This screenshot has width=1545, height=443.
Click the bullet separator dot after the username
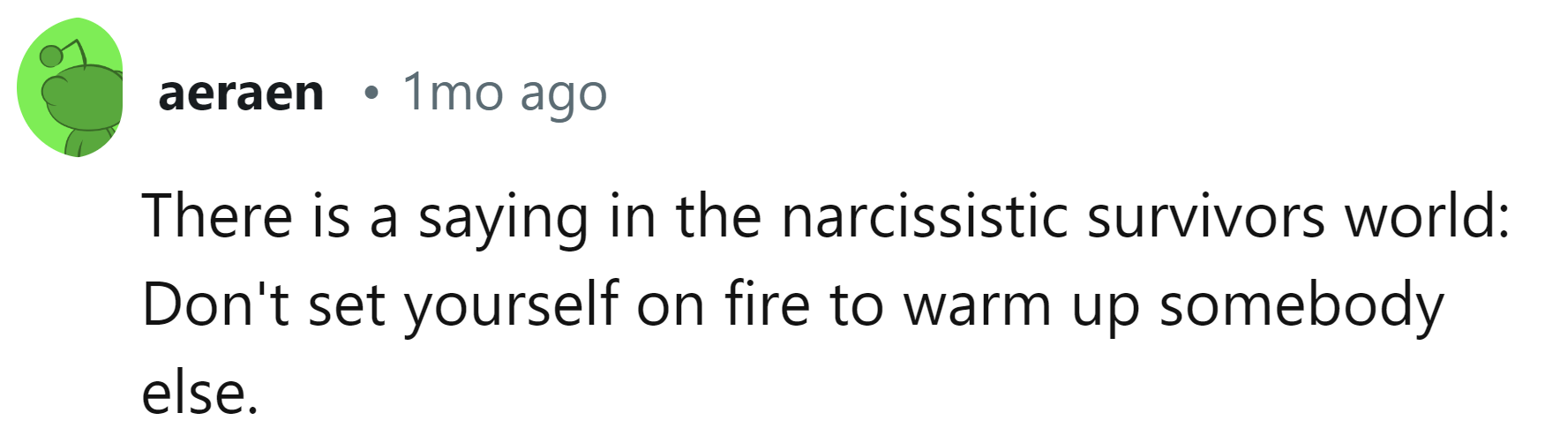click(371, 93)
